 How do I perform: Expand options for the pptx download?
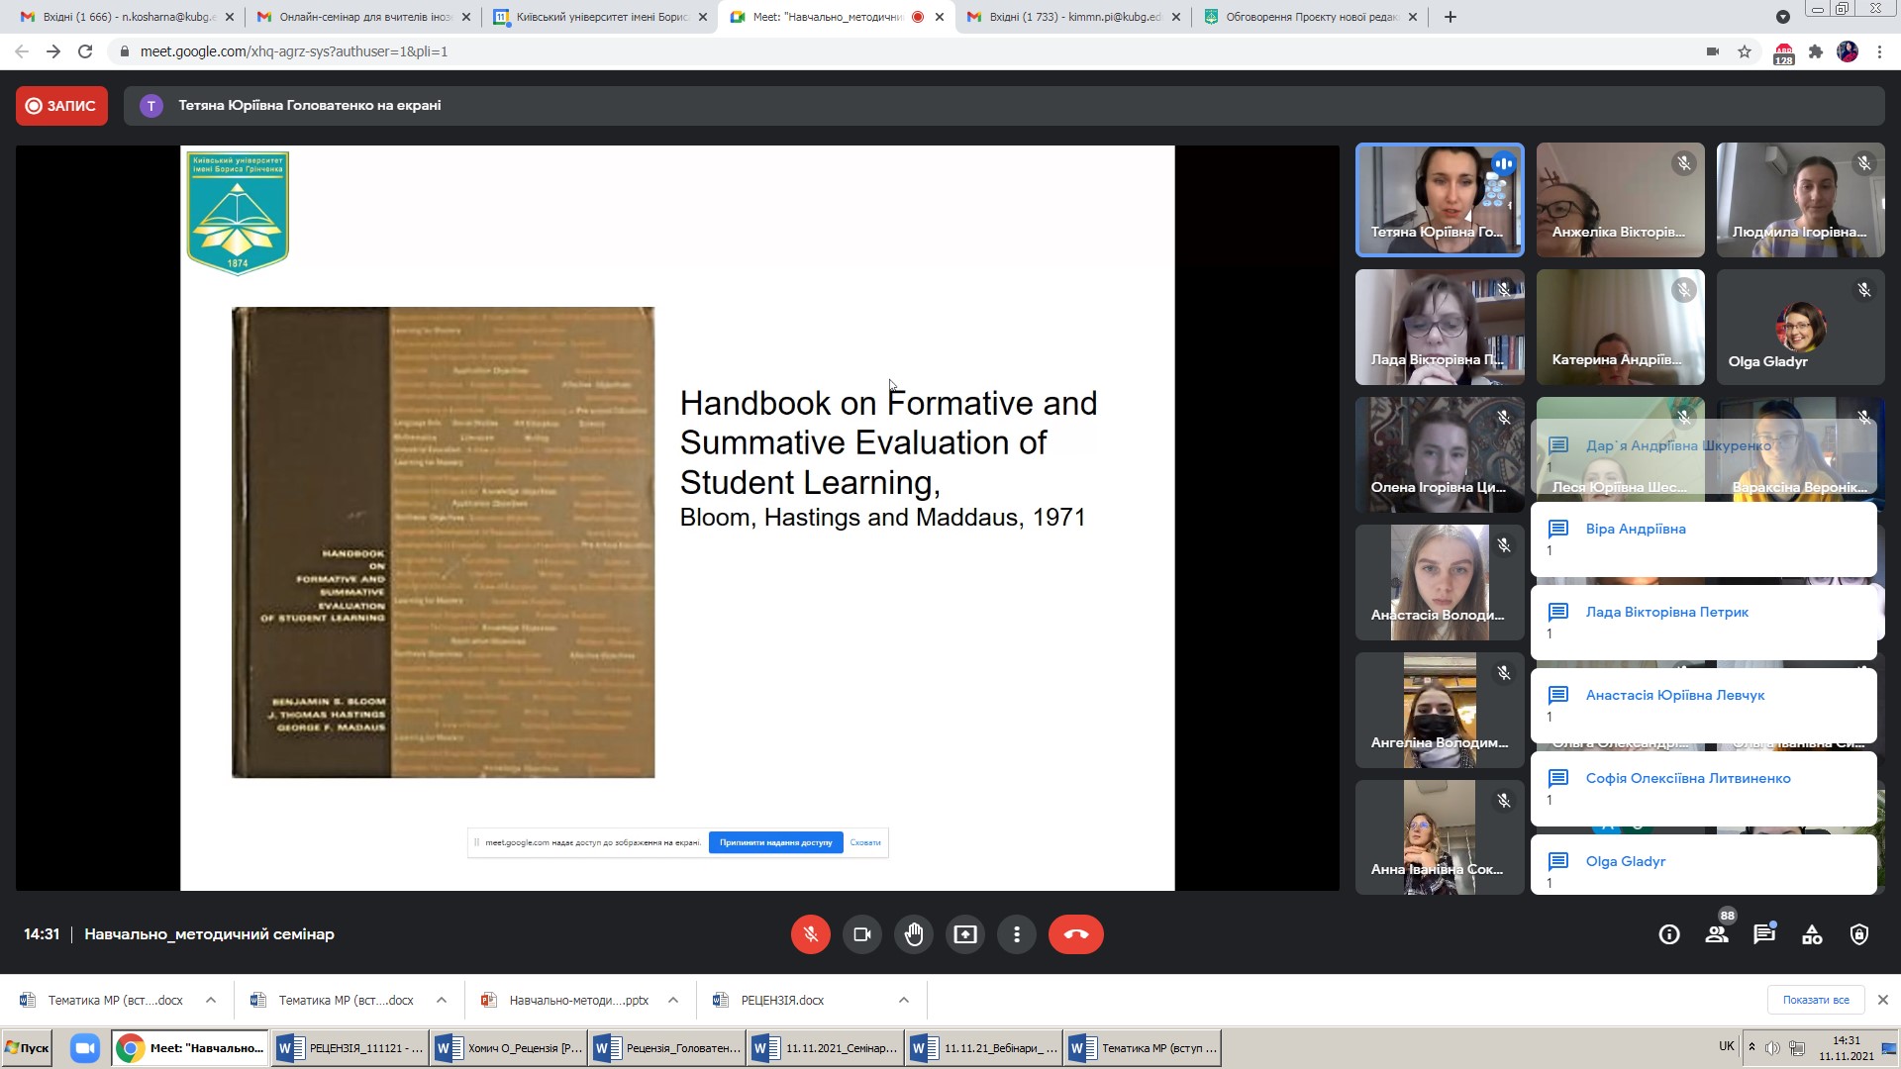click(x=673, y=1000)
